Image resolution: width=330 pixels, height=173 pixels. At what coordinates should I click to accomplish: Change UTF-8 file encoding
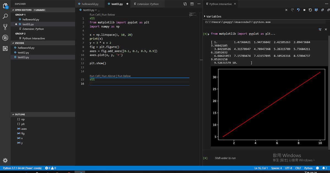coord(288,168)
